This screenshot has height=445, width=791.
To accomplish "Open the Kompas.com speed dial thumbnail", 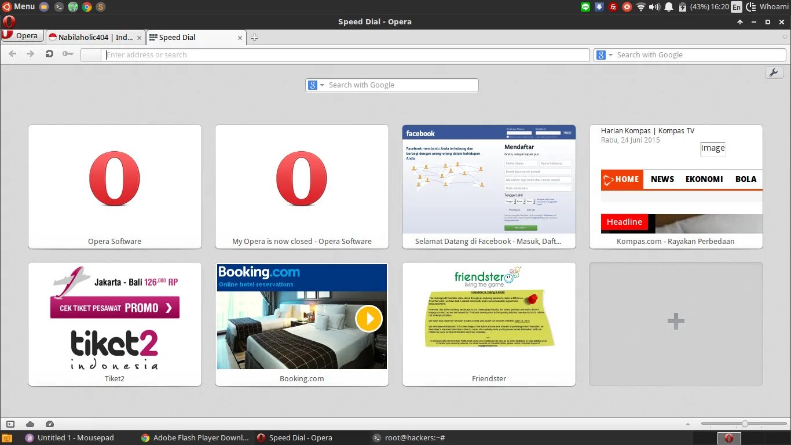I will (x=676, y=187).
